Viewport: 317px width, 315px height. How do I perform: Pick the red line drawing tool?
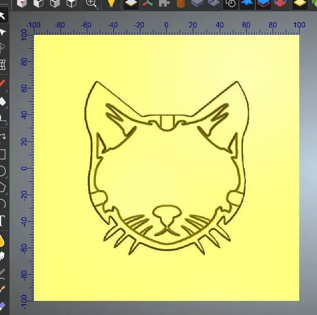tap(2, 83)
